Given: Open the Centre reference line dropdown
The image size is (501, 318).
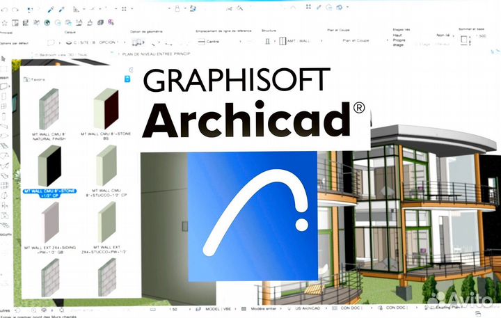Looking at the screenshot, I should point(220,42).
